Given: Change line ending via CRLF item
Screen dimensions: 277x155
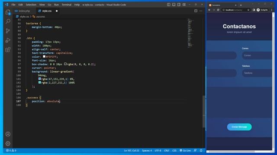Looking at the screenshot, I should 167,150.
